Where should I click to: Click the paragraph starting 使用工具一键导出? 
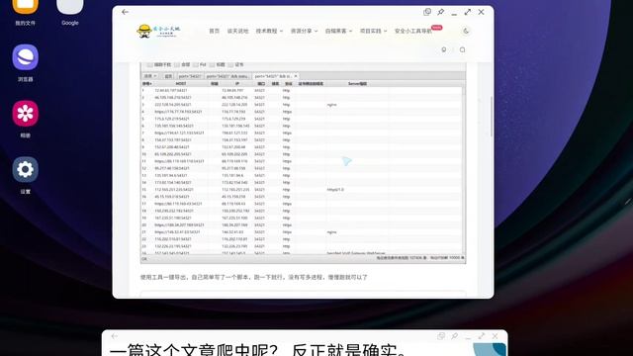tap(253, 277)
